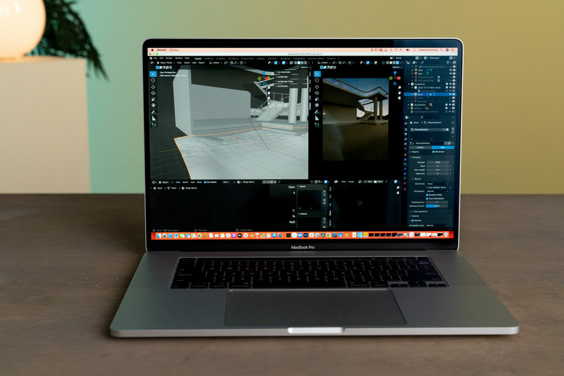Open the Object Mode dropdown
Image resolution: width=564 pixels, height=376 pixels.
[166, 63]
